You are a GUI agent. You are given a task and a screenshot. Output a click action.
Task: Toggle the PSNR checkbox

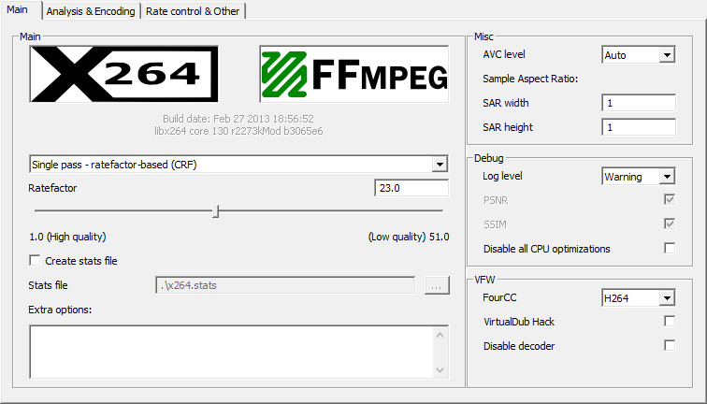coord(670,200)
